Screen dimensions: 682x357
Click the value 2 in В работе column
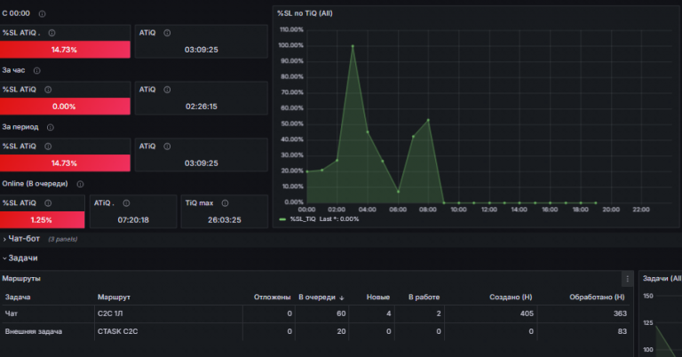[439, 313]
